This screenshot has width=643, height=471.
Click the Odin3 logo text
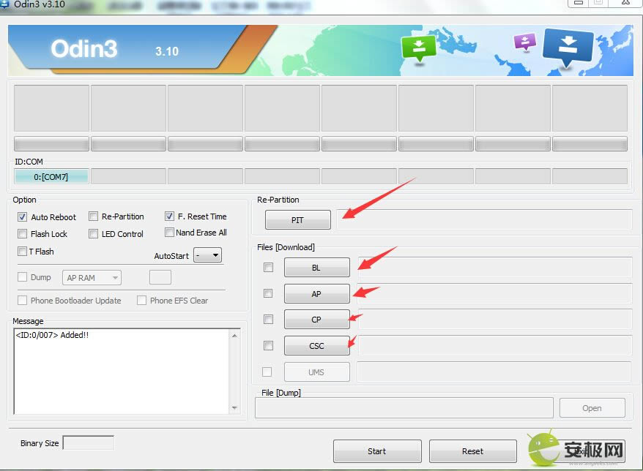[x=84, y=49]
